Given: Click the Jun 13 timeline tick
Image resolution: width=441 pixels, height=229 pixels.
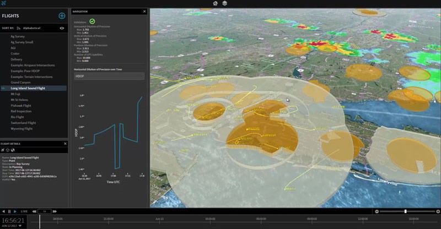Looking at the screenshot, I should [159, 219].
